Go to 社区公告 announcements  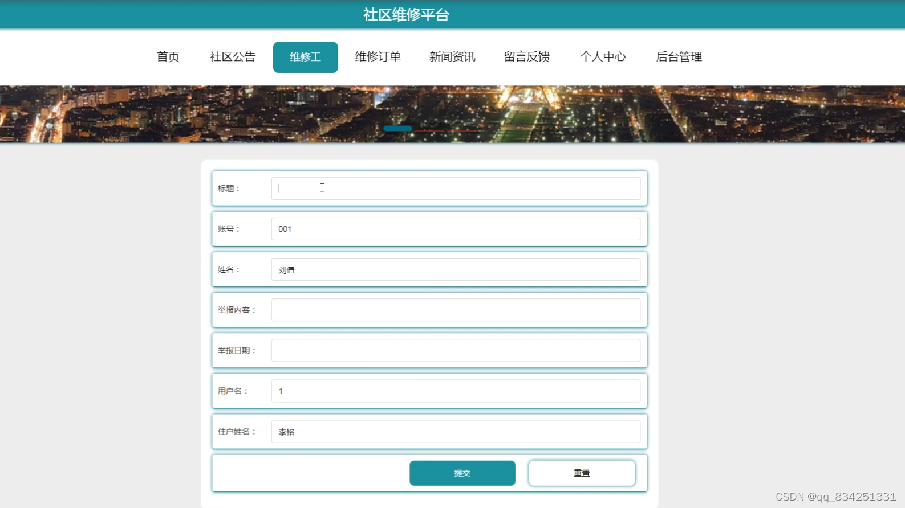coord(233,57)
